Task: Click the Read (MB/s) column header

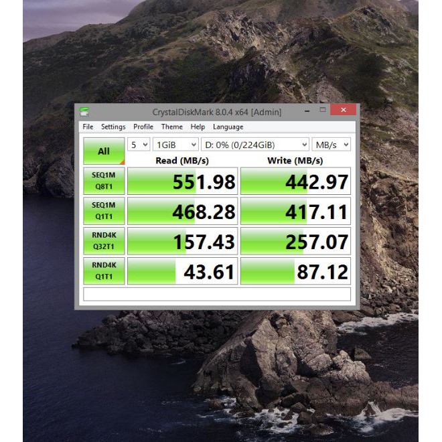Action: pyautogui.click(x=182, y=161)
